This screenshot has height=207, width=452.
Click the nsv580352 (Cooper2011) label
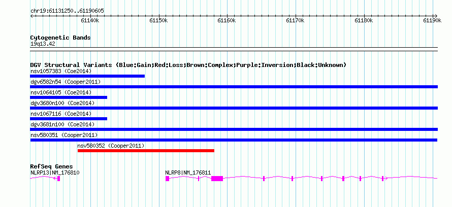(111, 146)
